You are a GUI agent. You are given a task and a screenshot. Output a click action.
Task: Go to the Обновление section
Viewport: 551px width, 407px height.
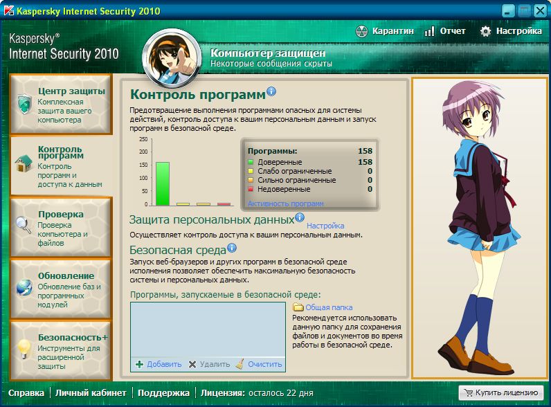point(62,289)
